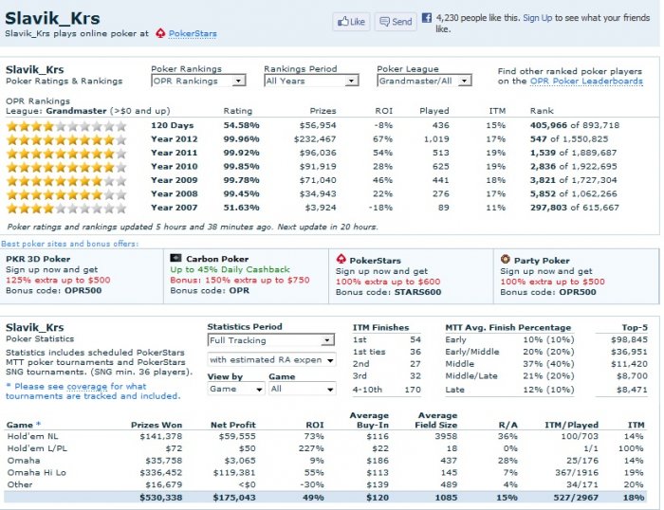This screenshot has width=664, height=510.
Task: Click the $175,043 total net profit
Action: (234, 498)
